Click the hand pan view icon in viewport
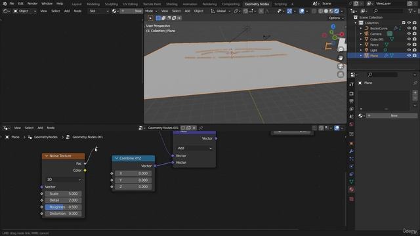420x236 pixels. [341, 58]
